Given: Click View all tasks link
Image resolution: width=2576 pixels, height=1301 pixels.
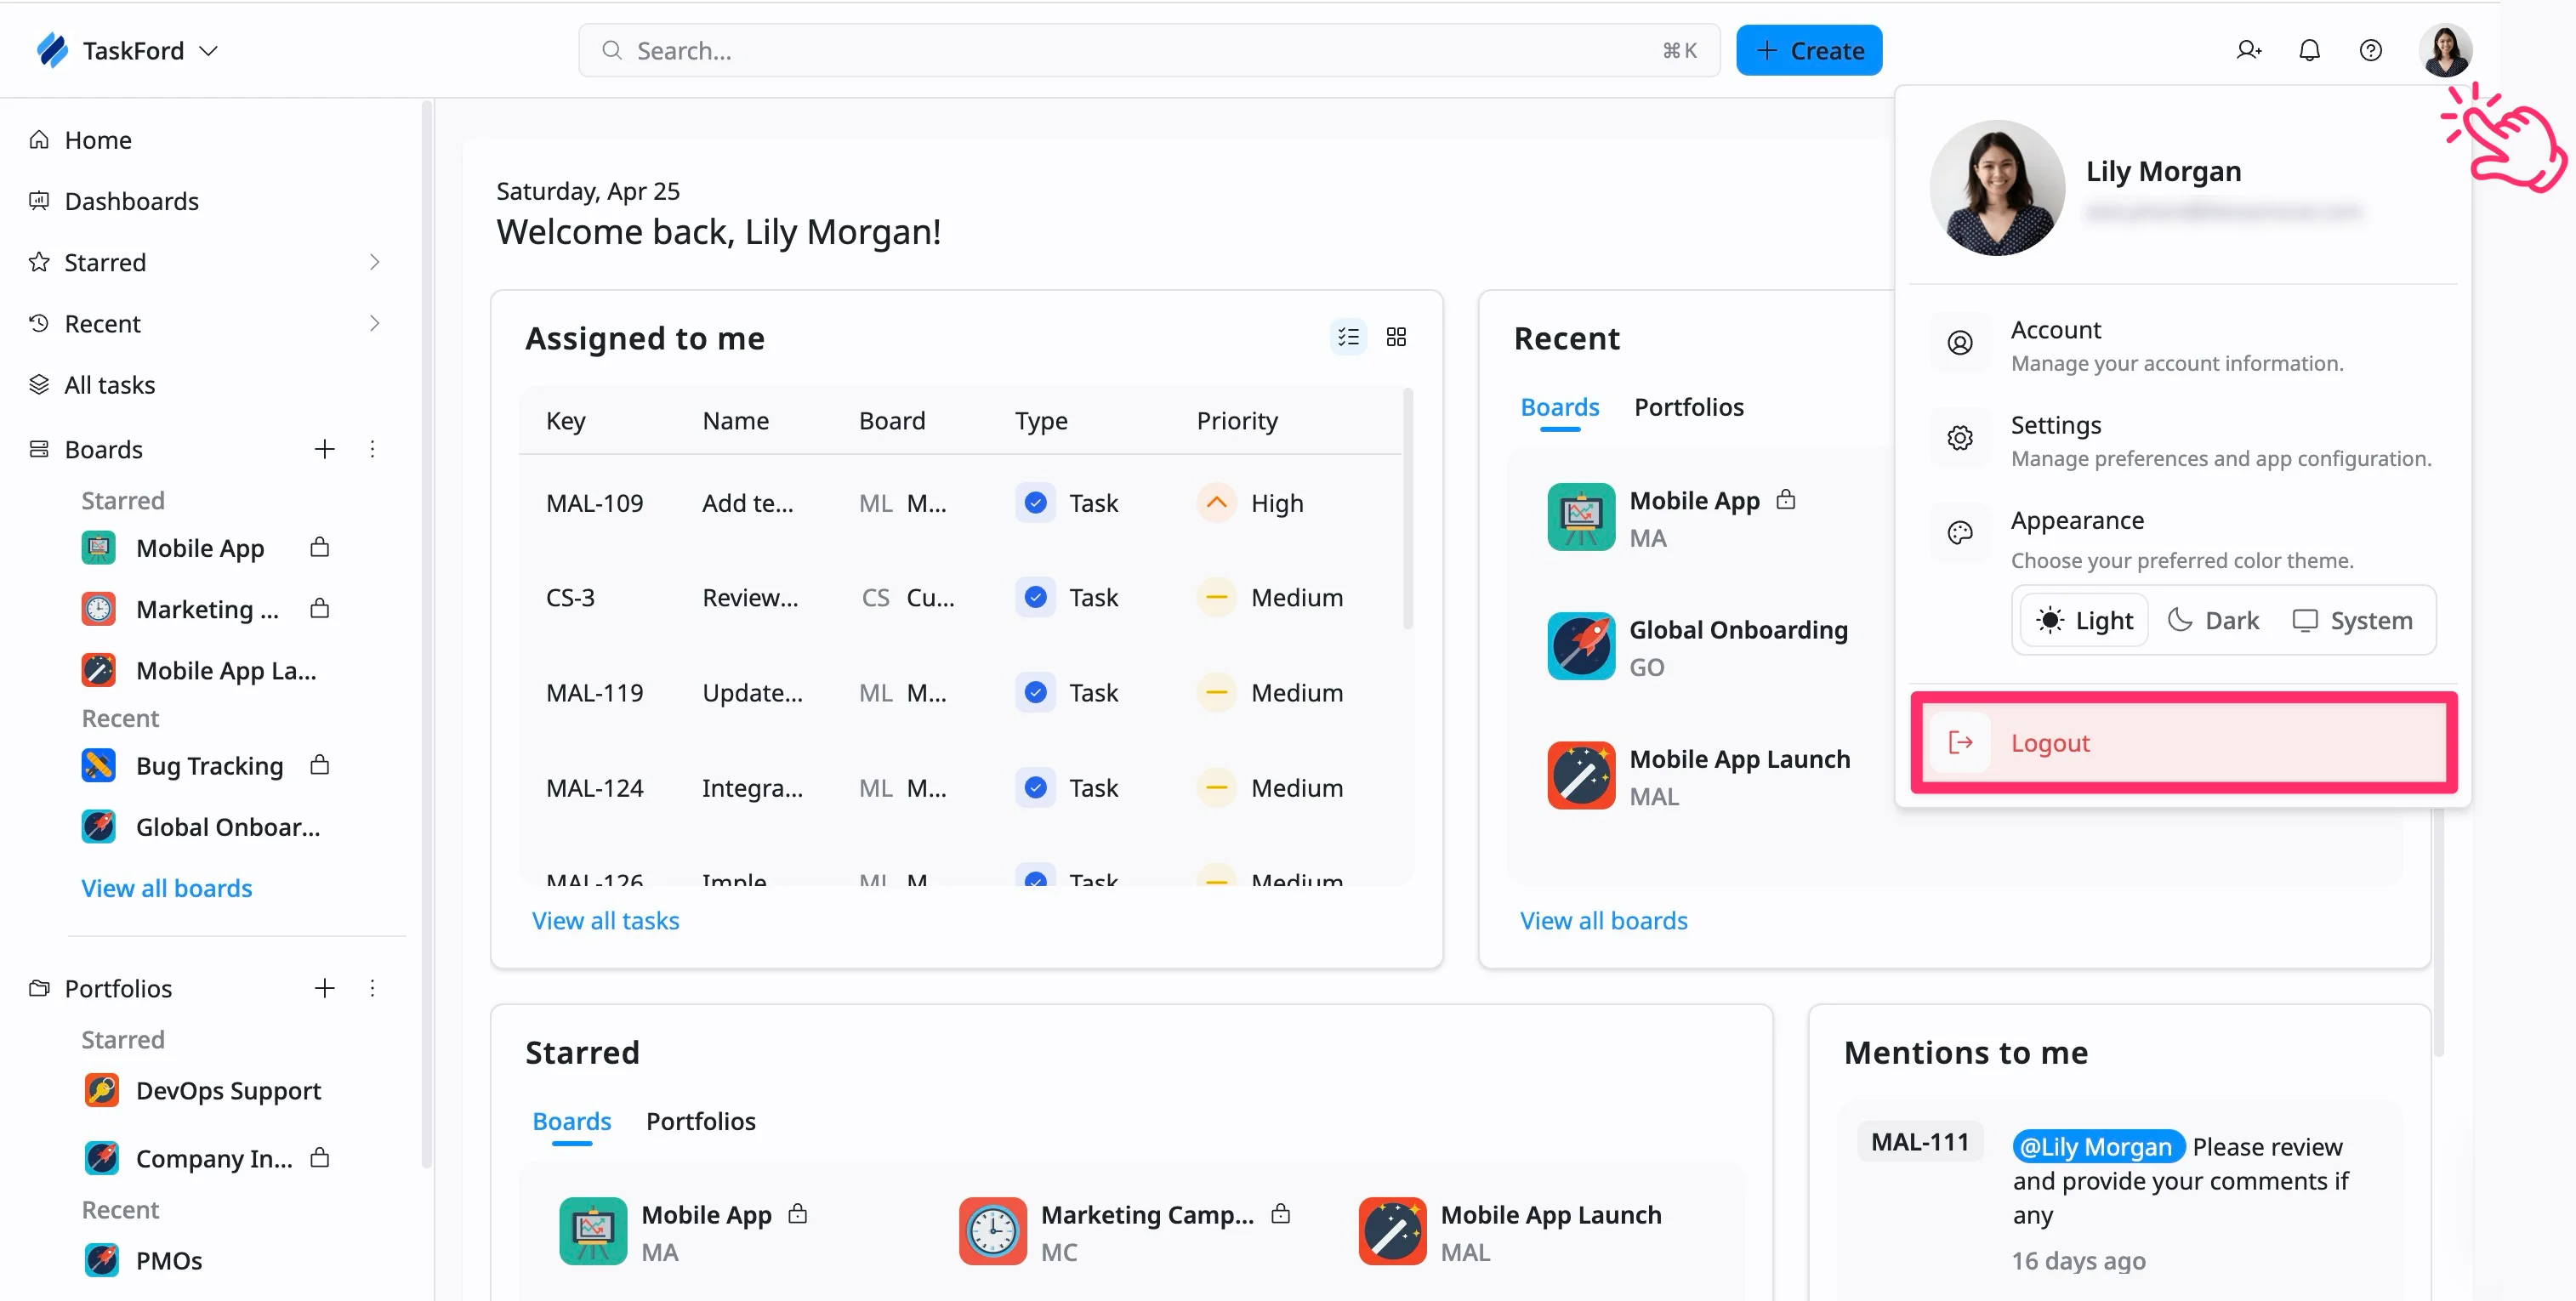Looking at the screenshot, I should (x=605, y=920).
